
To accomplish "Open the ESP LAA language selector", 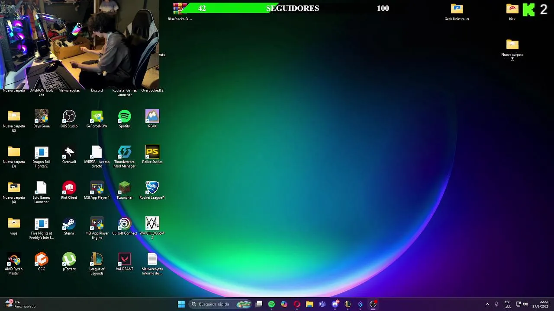I will pyautogui.click(x=507, y=304).
